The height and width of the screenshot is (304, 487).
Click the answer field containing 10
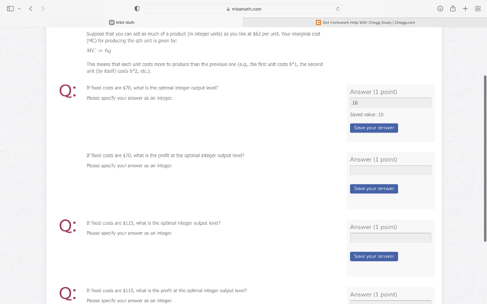390,103
